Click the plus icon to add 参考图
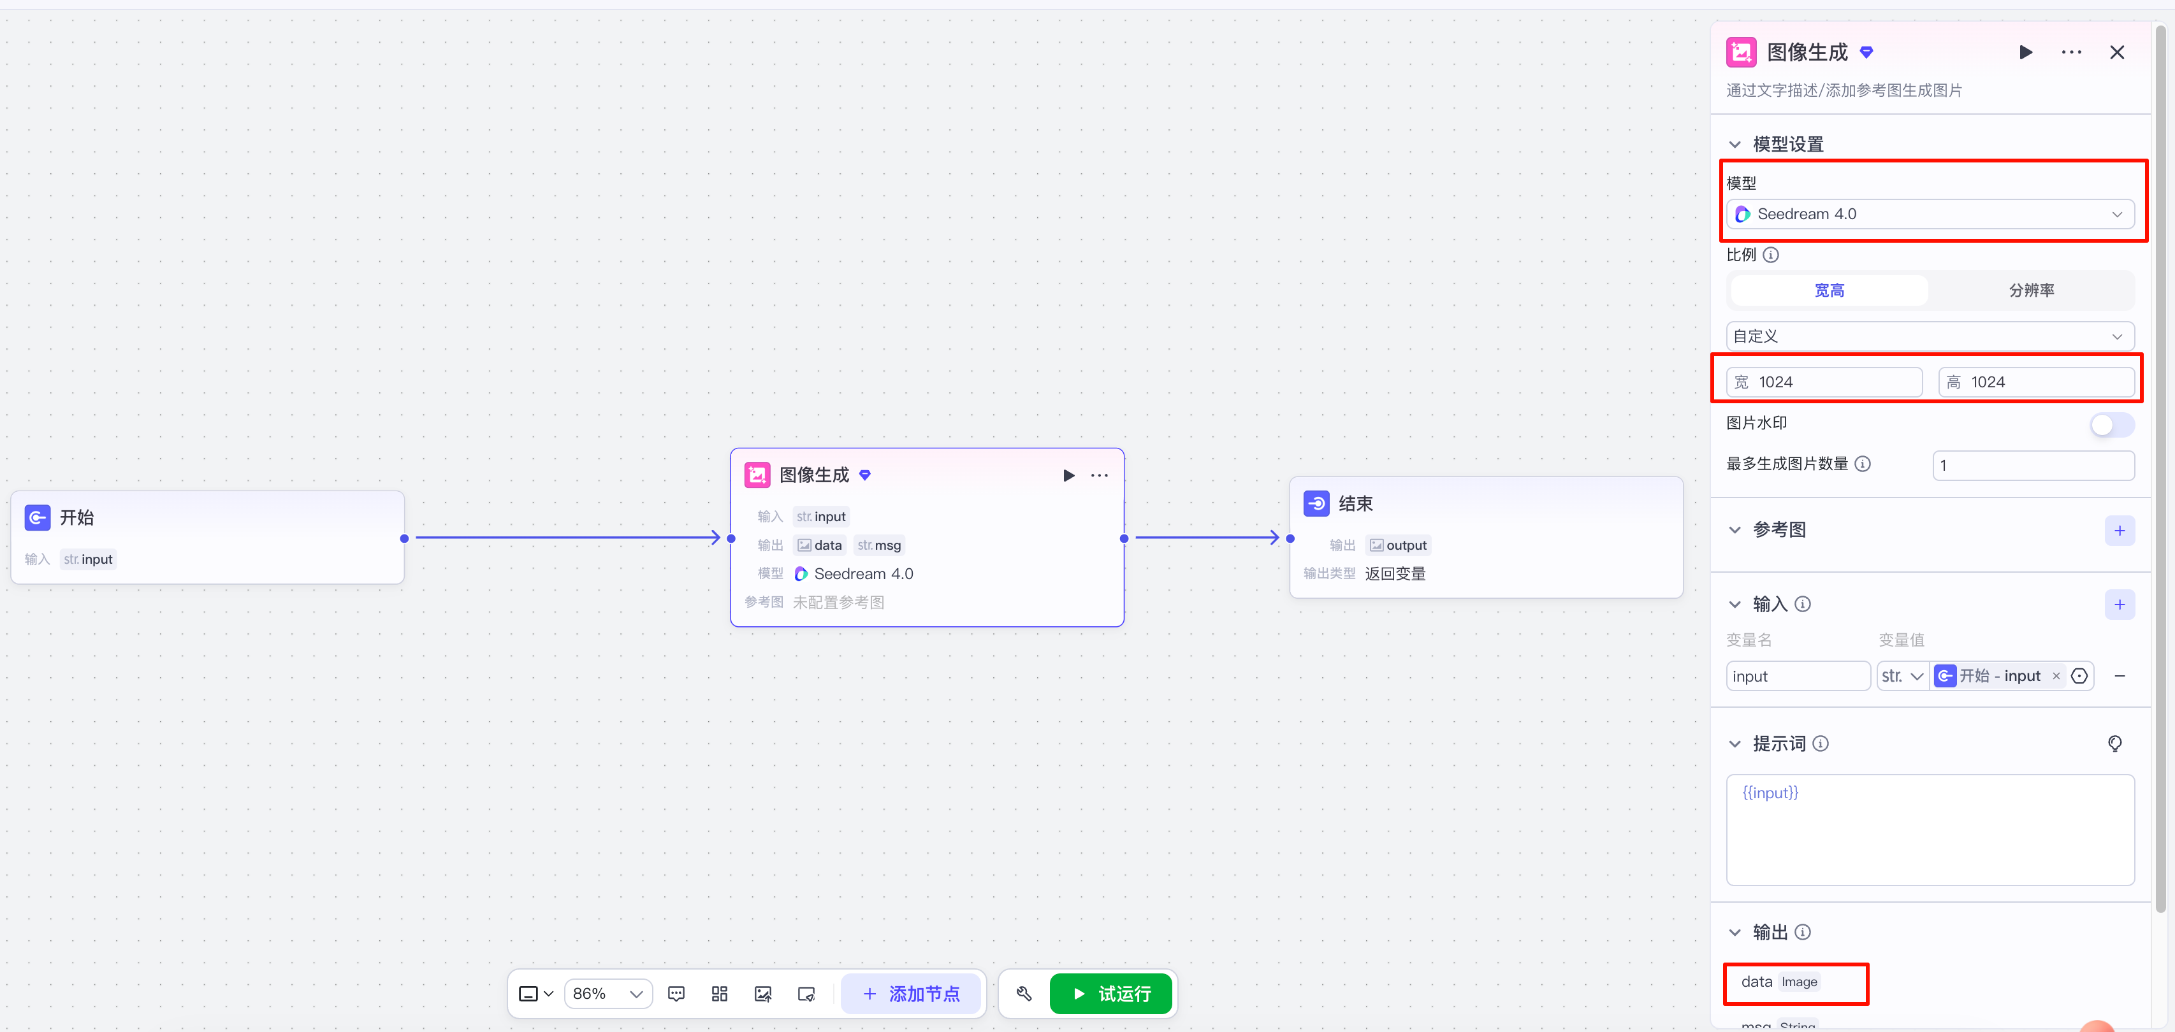Screen dimensions: 2175x1032 point(2120,531)
